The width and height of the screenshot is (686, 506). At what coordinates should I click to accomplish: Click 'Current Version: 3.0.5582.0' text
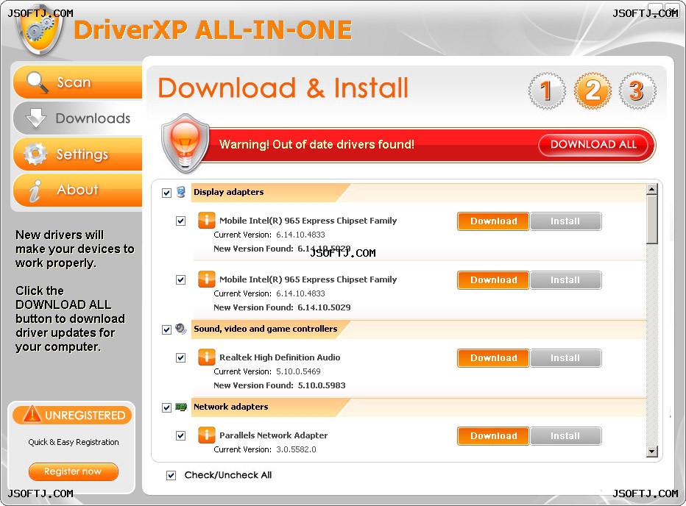point(265,449)
